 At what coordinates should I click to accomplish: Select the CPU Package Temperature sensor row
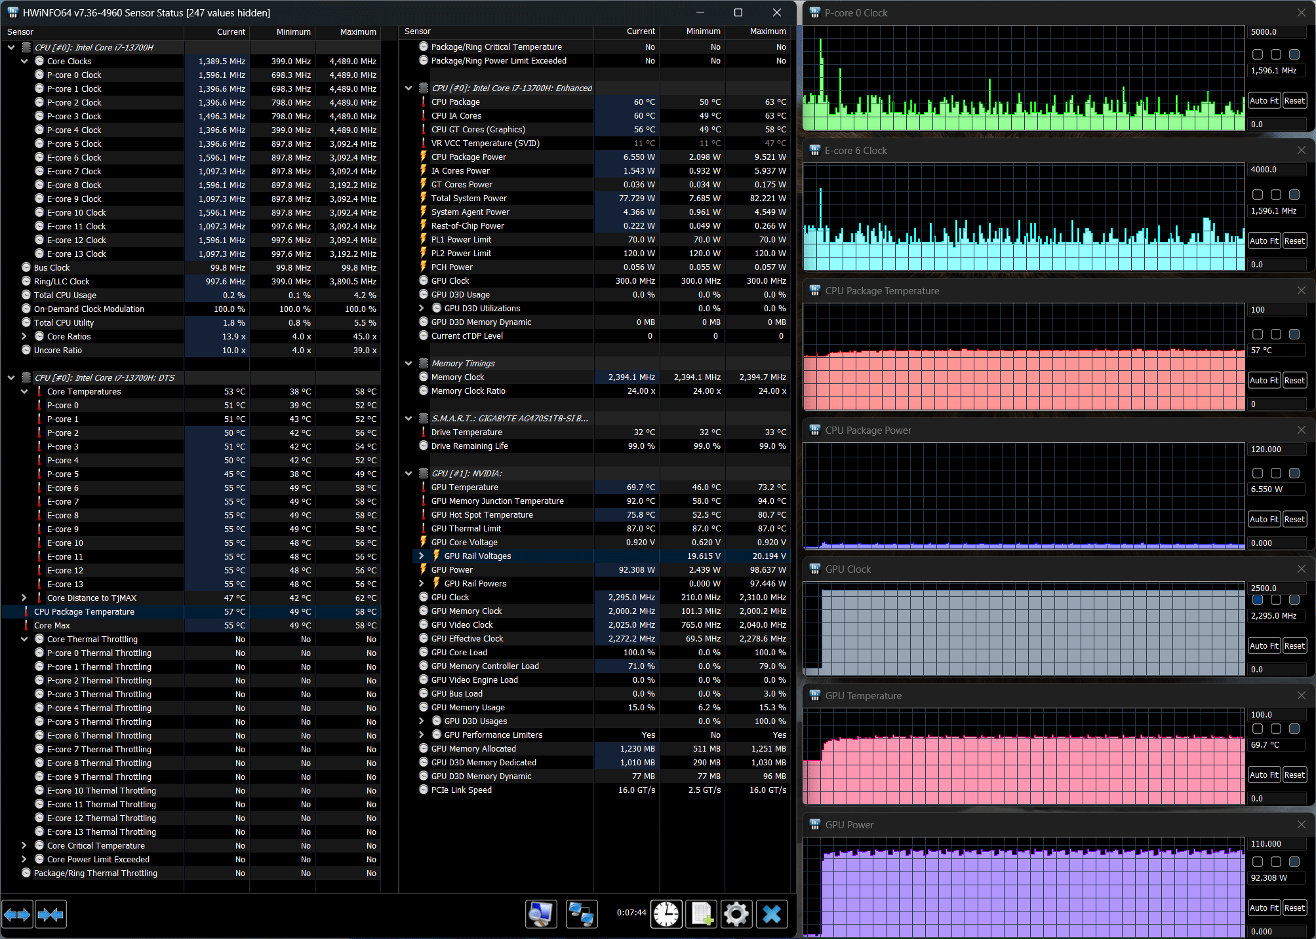tap(84, 611)
